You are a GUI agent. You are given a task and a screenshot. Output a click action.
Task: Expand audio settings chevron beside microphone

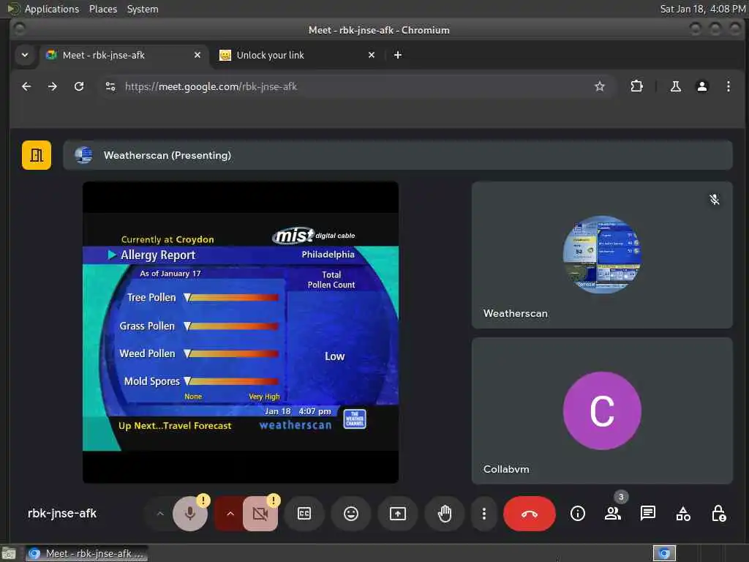160,514
